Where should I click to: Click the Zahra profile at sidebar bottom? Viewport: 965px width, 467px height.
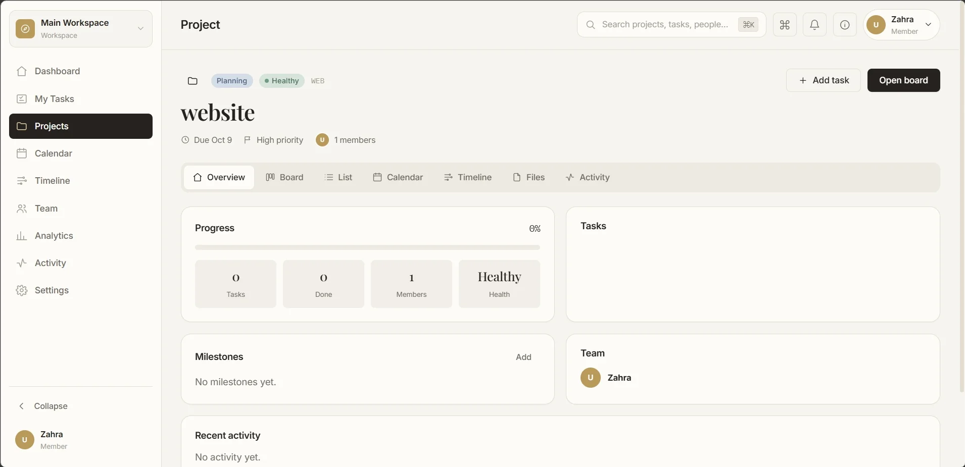click(x=81, y=440)
